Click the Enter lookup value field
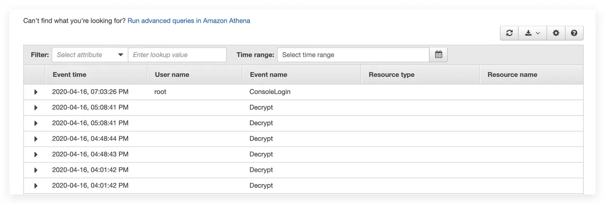Viewport: 605px width, 204px height. point(177,55)
